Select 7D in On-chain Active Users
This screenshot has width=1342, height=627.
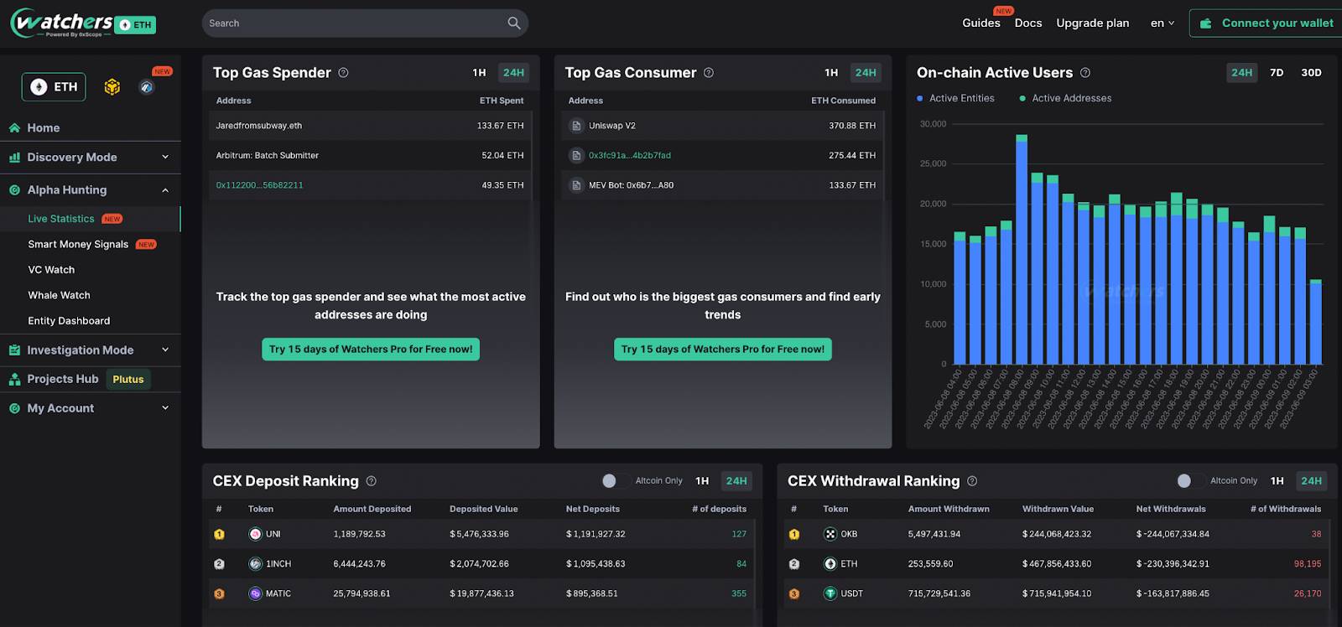pos(1277,73)
